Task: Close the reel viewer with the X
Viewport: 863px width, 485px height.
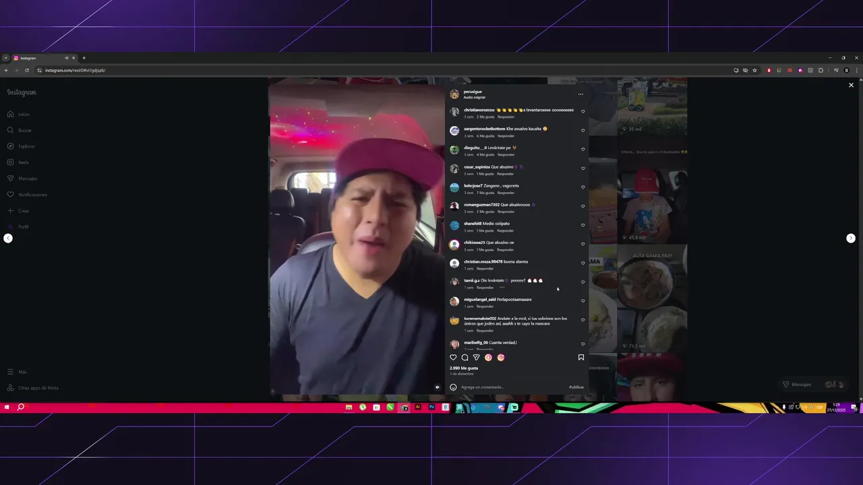Action: click(851, 86)
